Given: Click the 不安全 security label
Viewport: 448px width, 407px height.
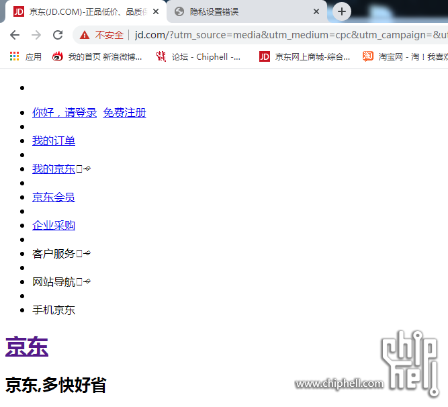Looking at the screenshot, I should point(109,35).
